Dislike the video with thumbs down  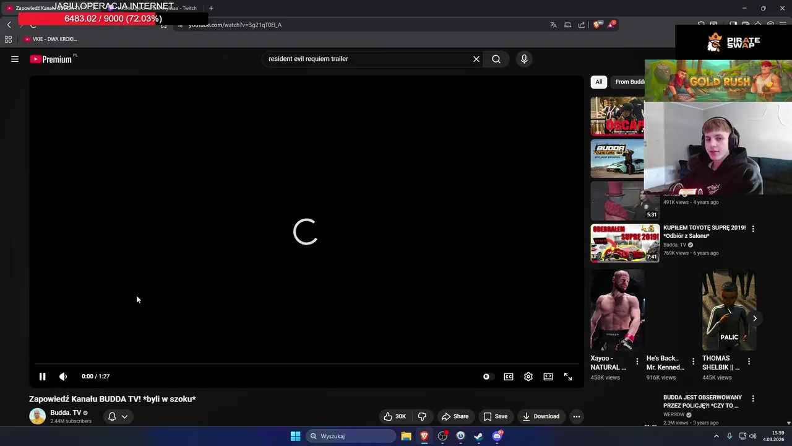point(422,416)
